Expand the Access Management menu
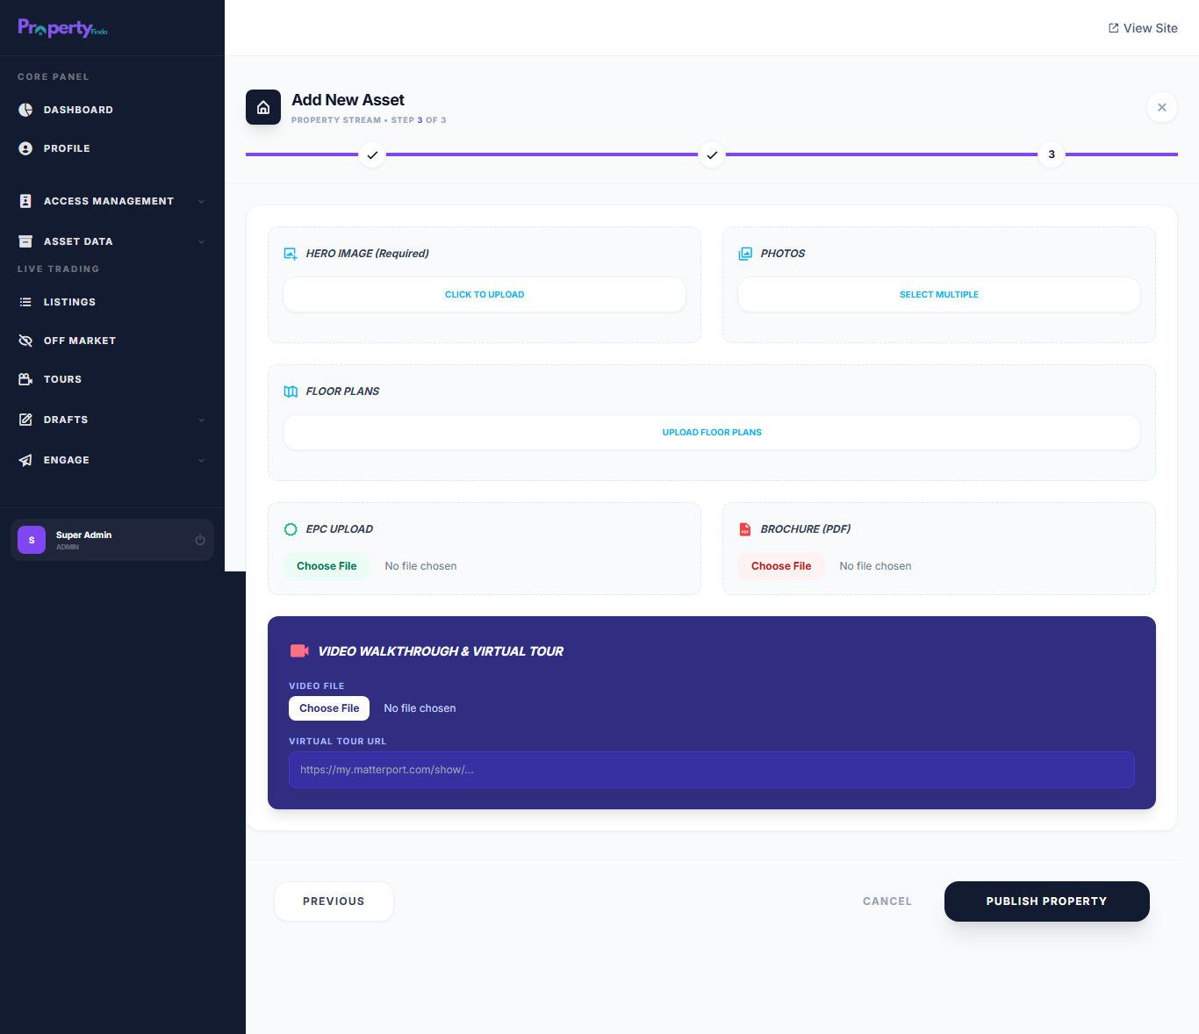This screenshot has width=1199, height=1034. click(x=201, y=201)
